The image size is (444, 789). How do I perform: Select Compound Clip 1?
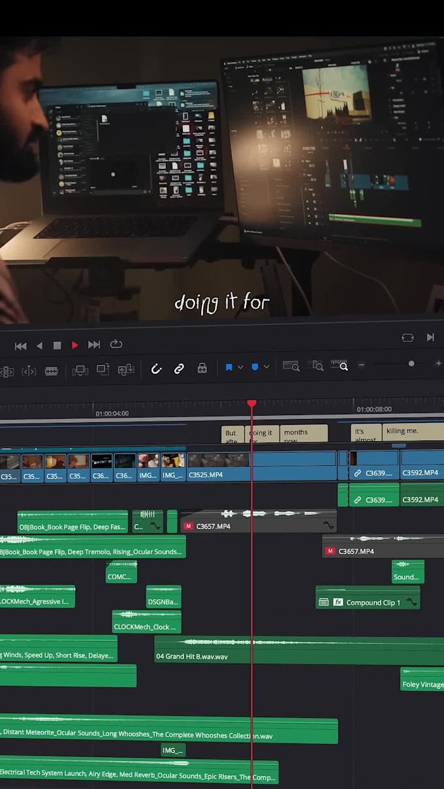[x=368, y=597]
